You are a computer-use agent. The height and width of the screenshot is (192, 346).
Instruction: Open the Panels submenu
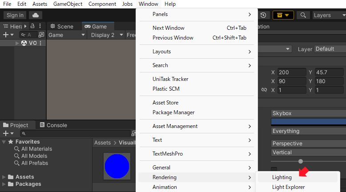click(197, 14)
